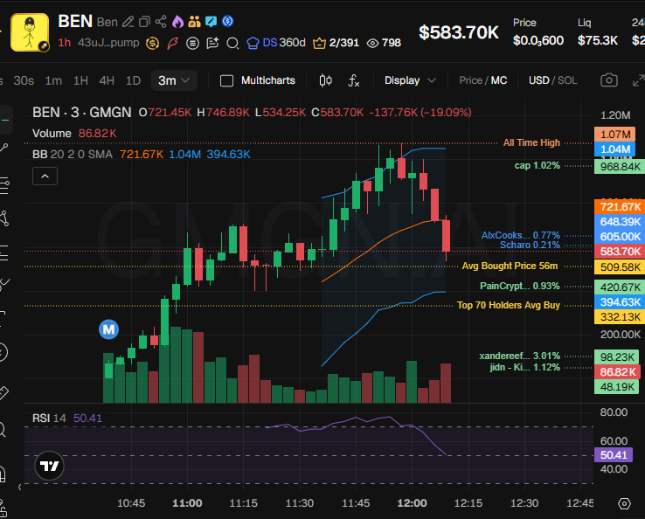645x519 pixels.
Task: Click the blue dollar circle icon
Action: pos(227,21)
